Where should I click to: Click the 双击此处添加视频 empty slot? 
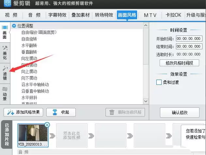pyautogui.click(x=72, y=135)
